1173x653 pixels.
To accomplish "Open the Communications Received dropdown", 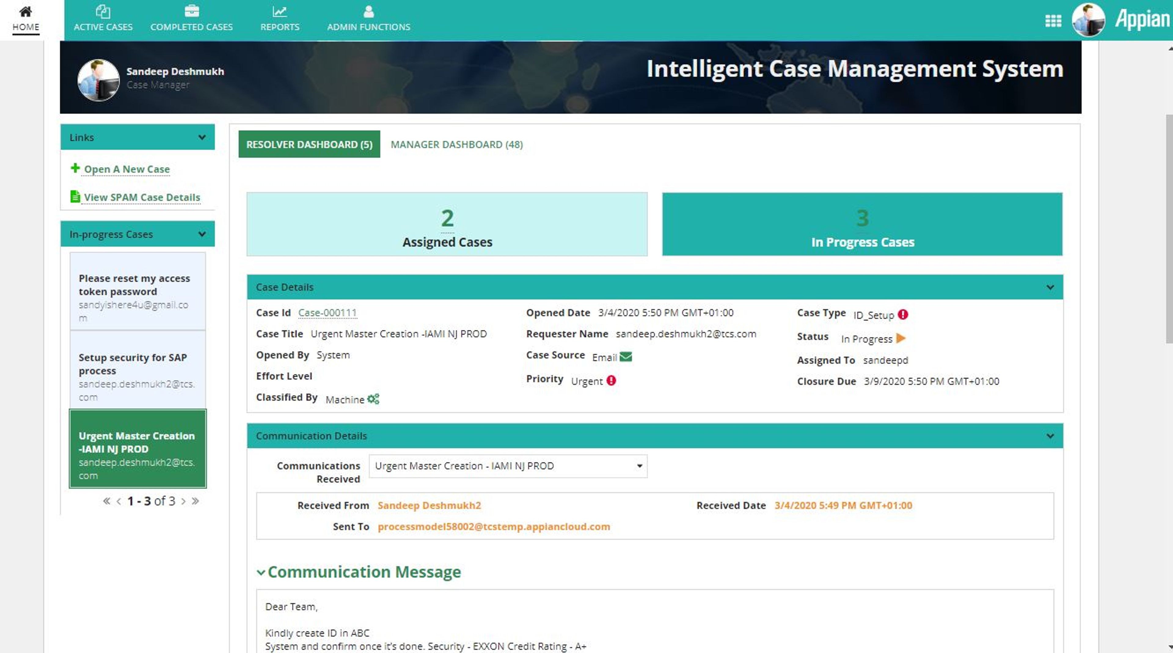I will pyautogui.click(x=508, y=466).
